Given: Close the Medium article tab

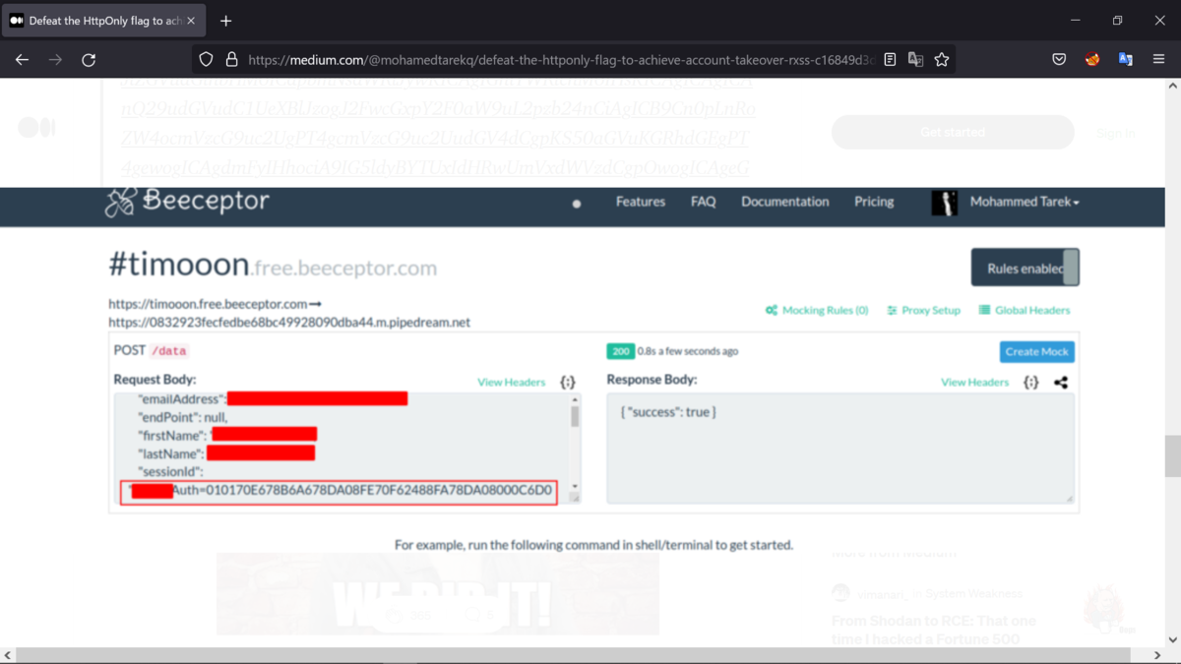Looking at the screenshot, I should [190, 21].
